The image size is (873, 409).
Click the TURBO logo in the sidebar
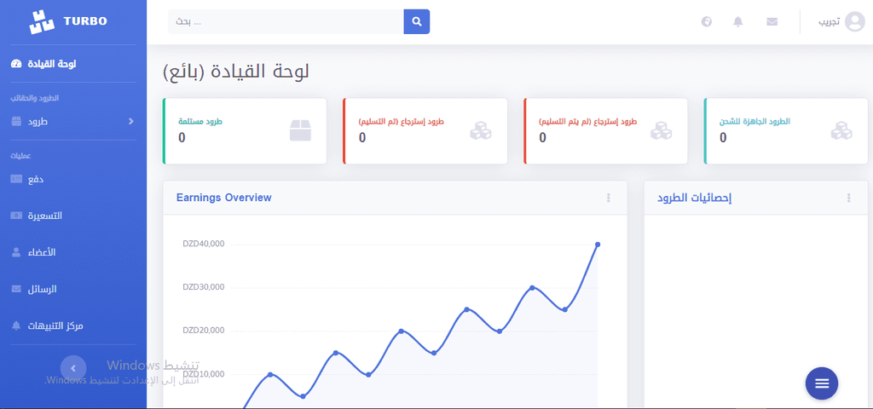[x=68, y=21]
